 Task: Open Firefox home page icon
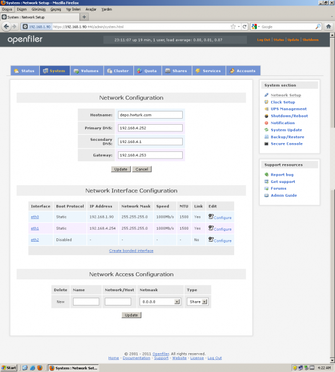click(x=328, y=27)
